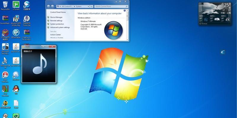237x118 pixels.
Task: Go back in Control Panel window
Action: pyautogui.click(x=48, y=6)
